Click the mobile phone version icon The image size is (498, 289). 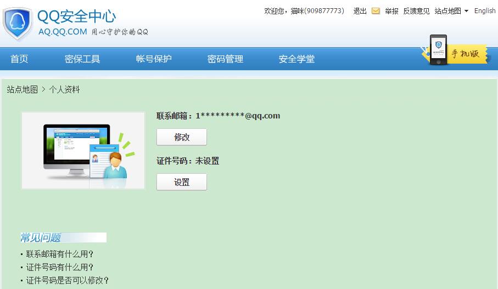[438, 50]
